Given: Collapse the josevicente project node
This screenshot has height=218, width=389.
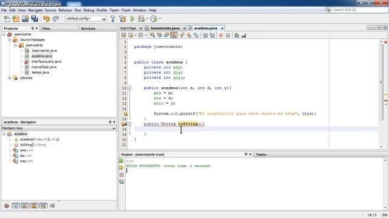Looking at the screenshot, I should click(4, 35).
